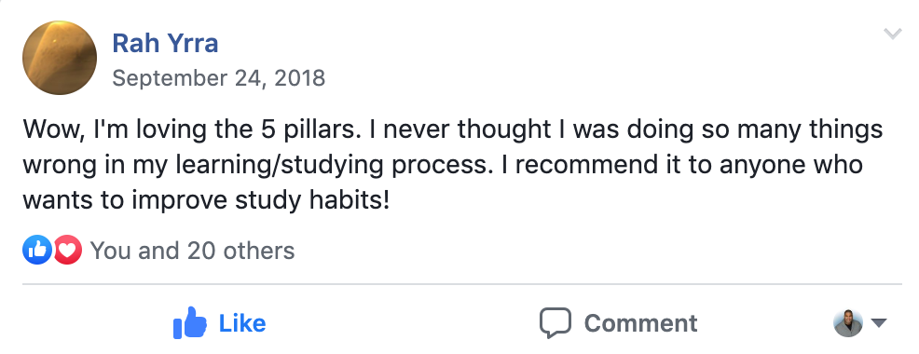Select the Comment button label
Image resolution: width=919 pixels, height=354 pixels.
point(640,323)
